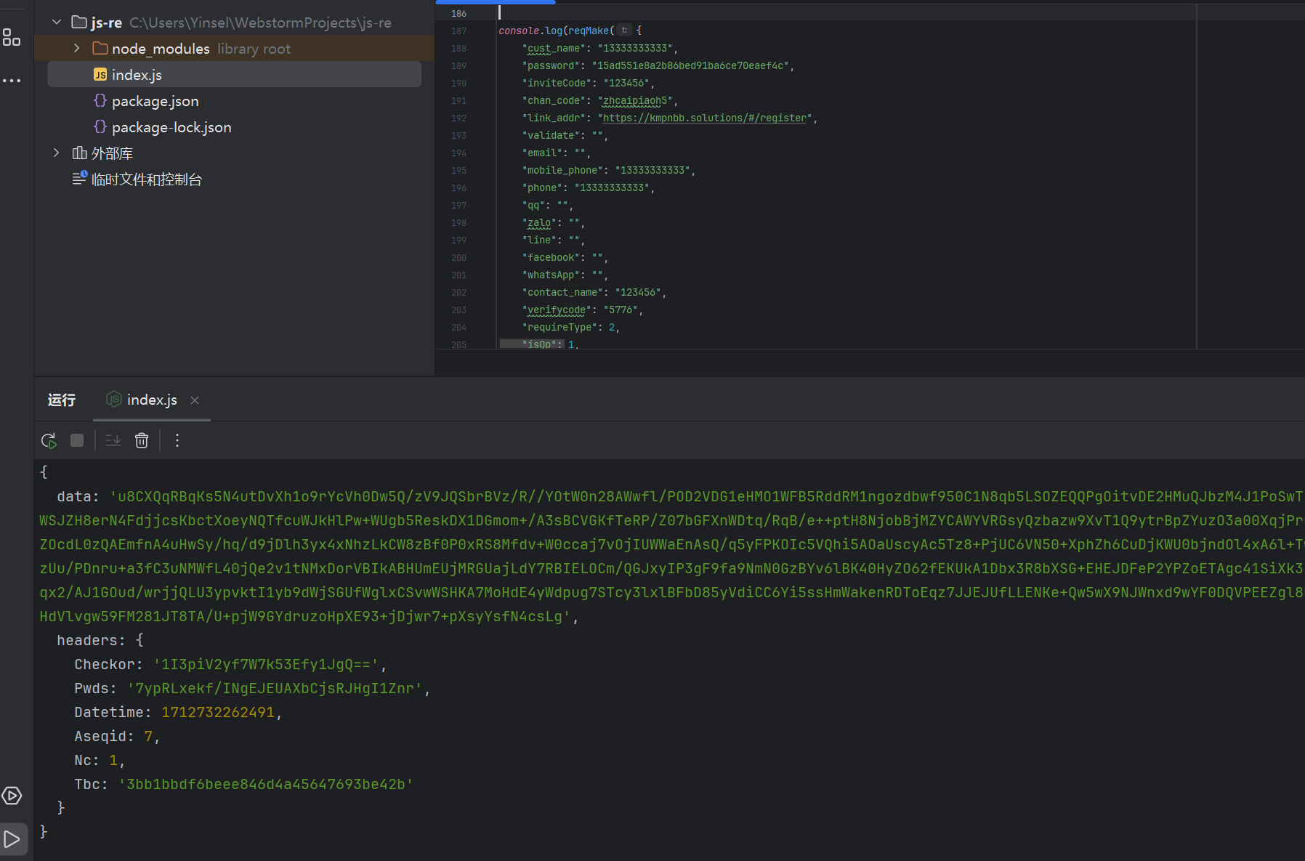Click Aseqid value in console
This screenshot has height=861, width=1305.
click(148, 736)
